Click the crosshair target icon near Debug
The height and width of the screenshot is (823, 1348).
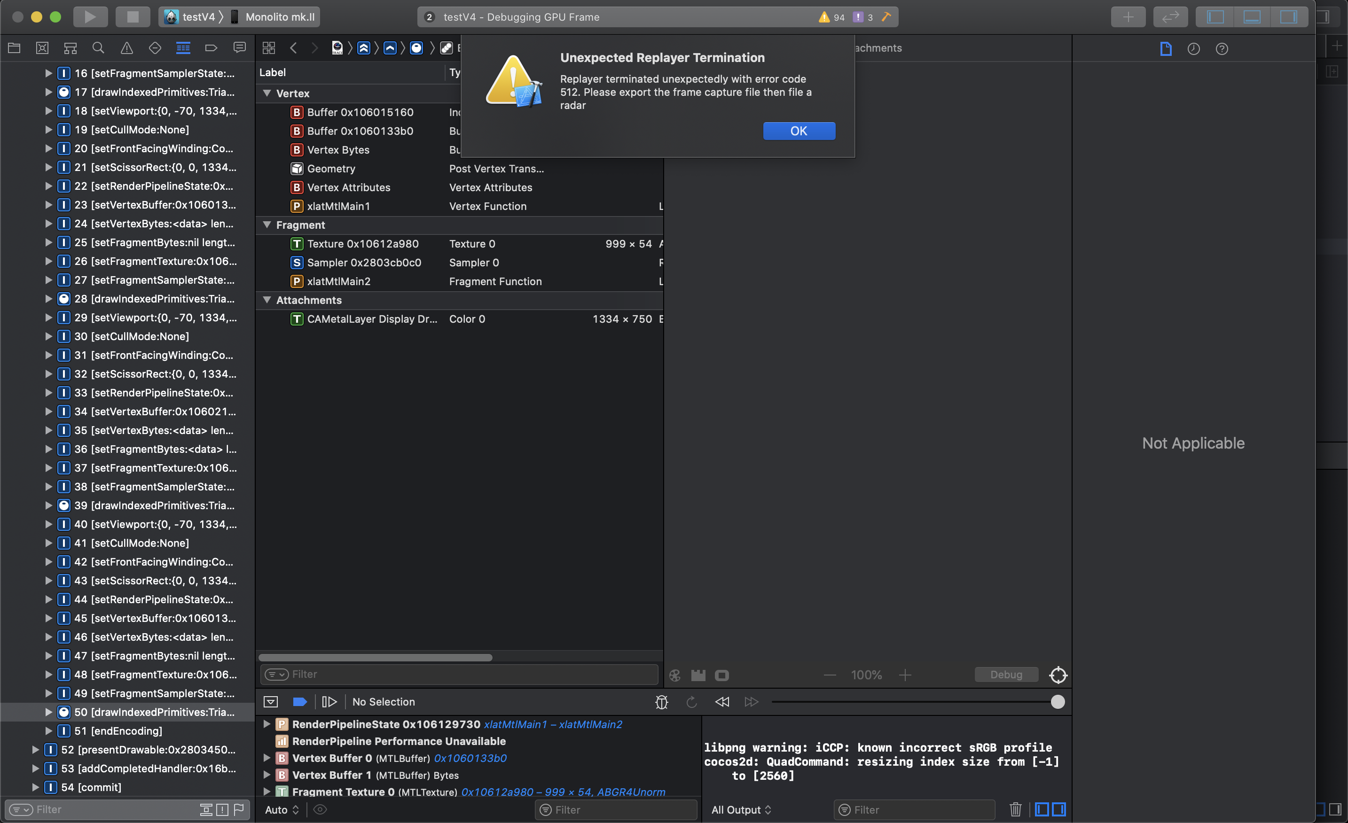[1058, 675]
